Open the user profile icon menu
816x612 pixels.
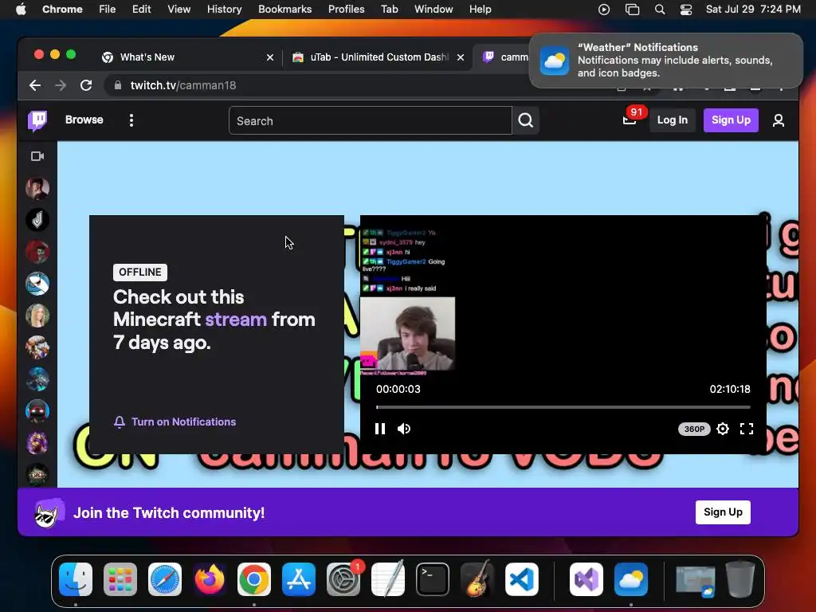point(778,121)
